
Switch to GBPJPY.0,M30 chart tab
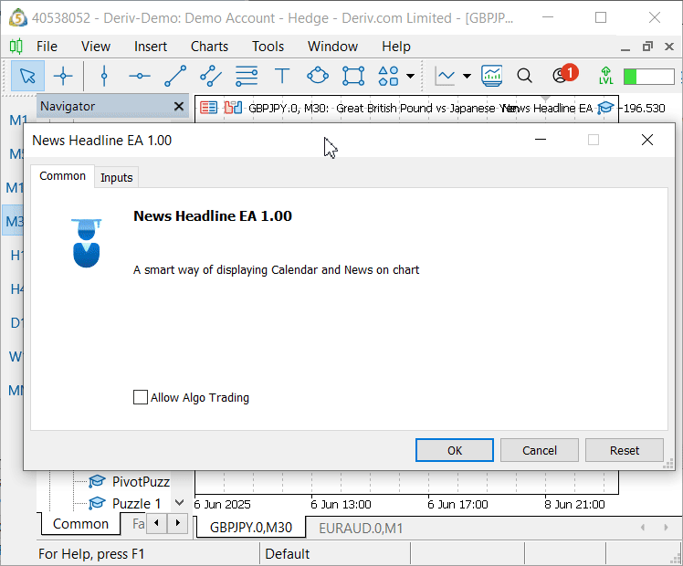(251, 528)
